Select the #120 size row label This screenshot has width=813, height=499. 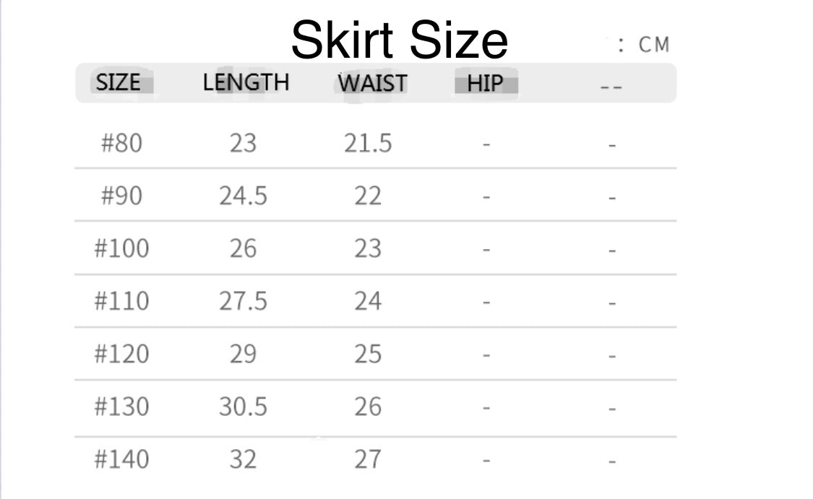click(x=121, y=354)
